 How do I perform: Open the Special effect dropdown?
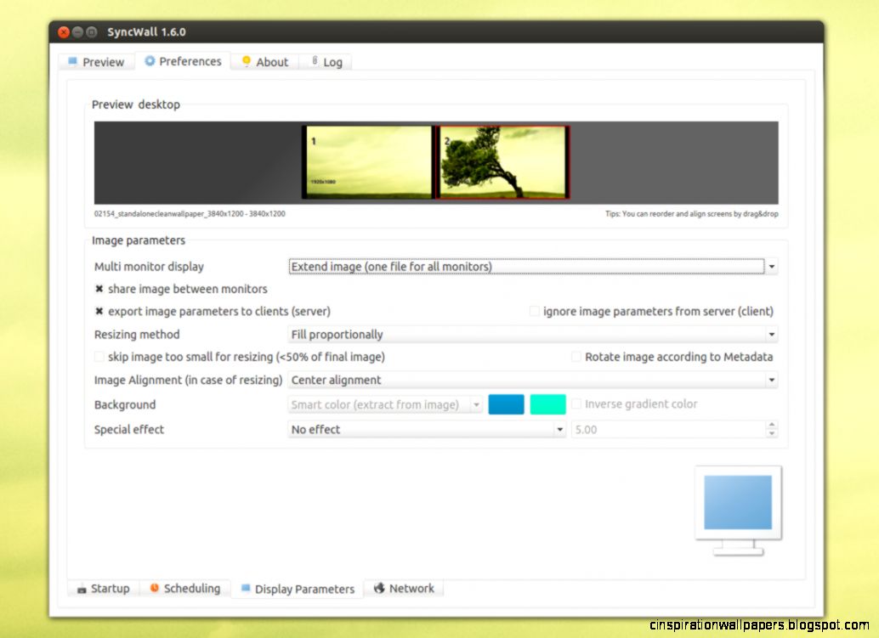pos(559,430)
